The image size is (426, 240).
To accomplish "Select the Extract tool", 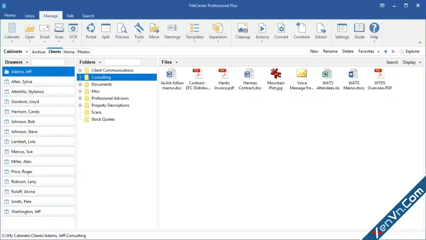I will (321, 31).
